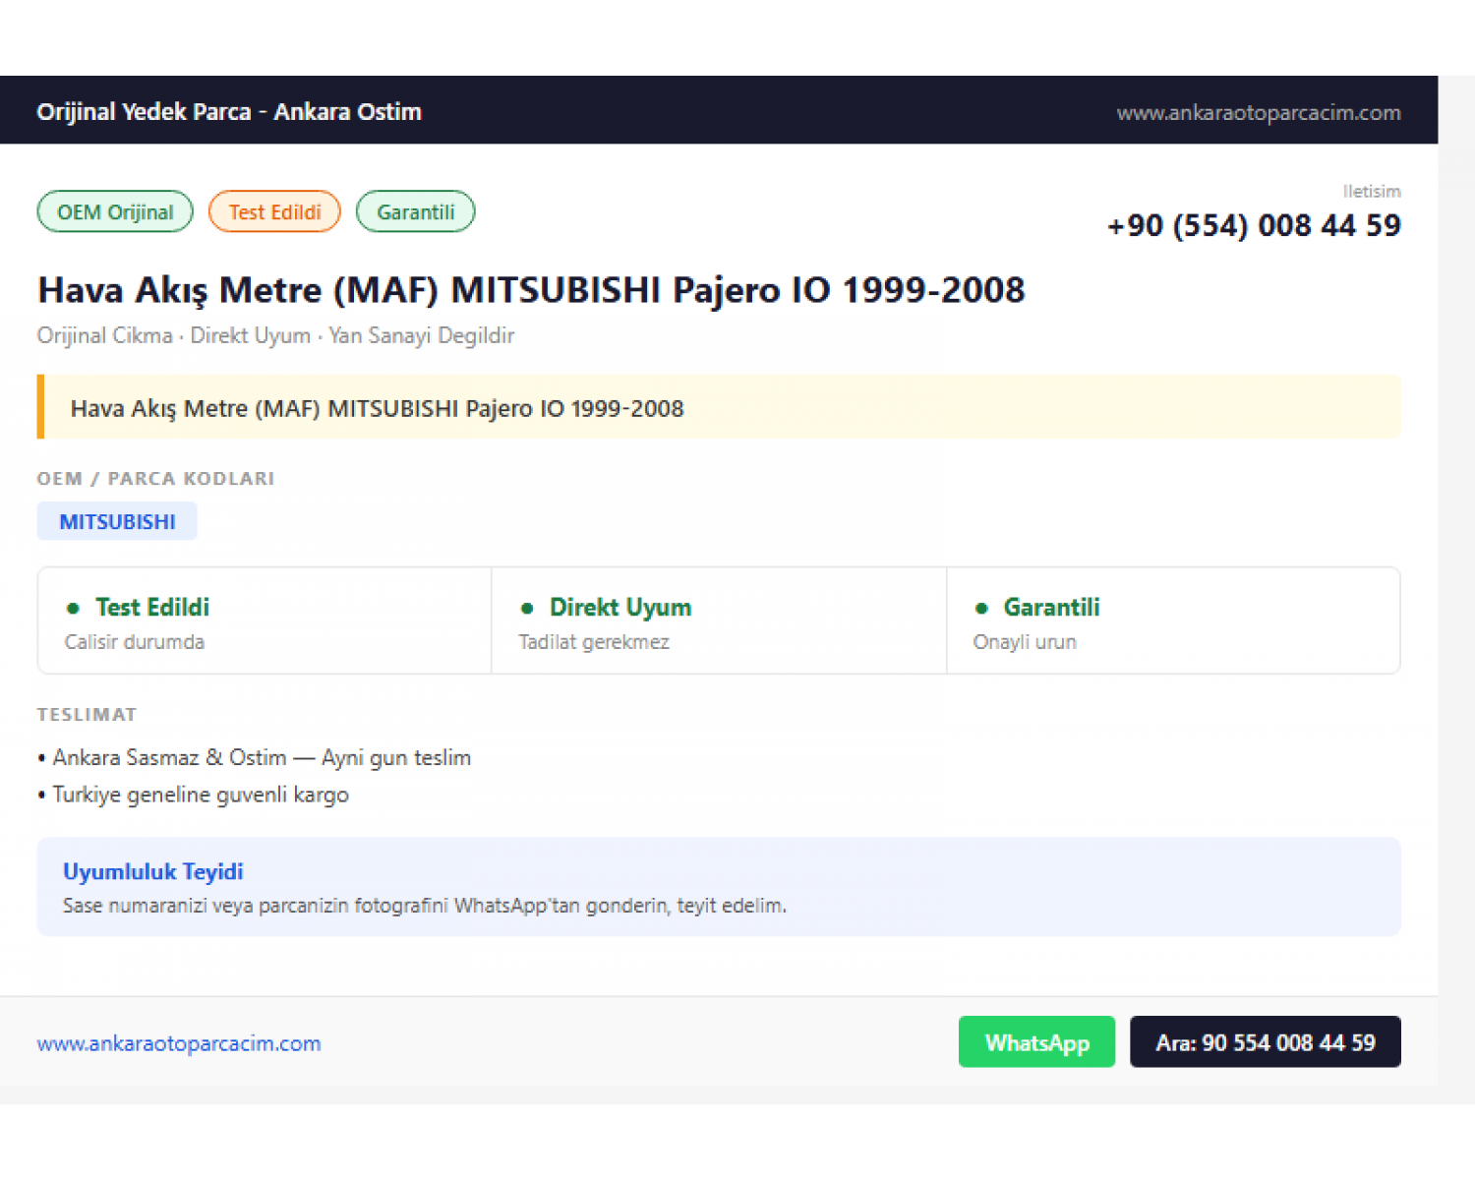Click the Hava Akış Metre main product title

[531, 290]
